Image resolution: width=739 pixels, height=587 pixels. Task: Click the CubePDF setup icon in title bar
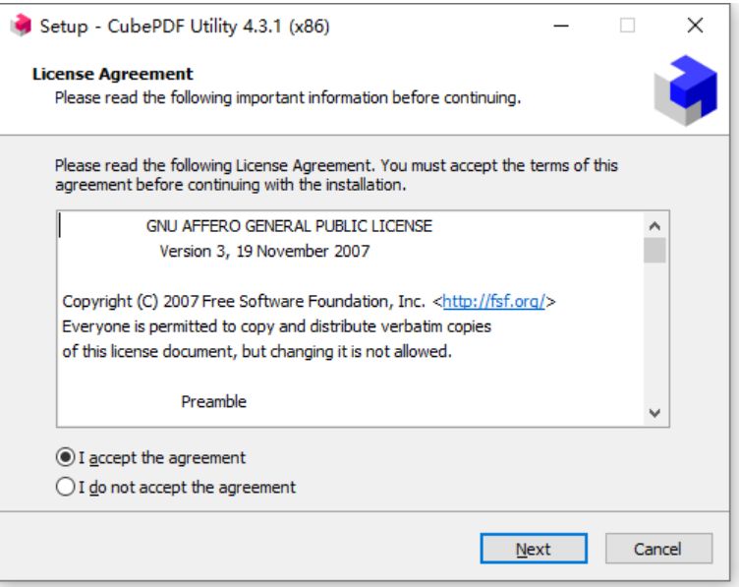click(x=20, y=27)
